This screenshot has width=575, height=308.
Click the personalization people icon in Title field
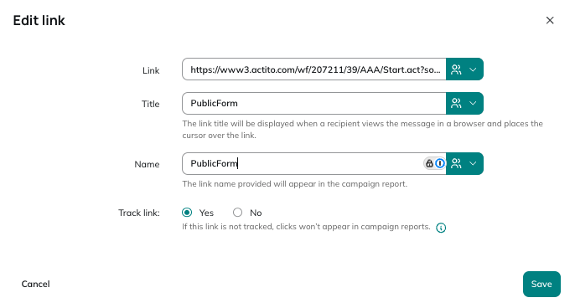tap(456, 103)
